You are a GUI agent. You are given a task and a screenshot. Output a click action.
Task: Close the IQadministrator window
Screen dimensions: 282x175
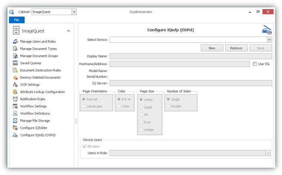(x=268, y=12)
